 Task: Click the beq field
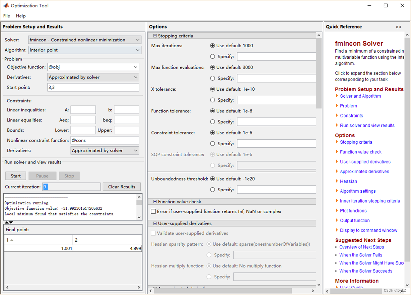coord(127,120)
